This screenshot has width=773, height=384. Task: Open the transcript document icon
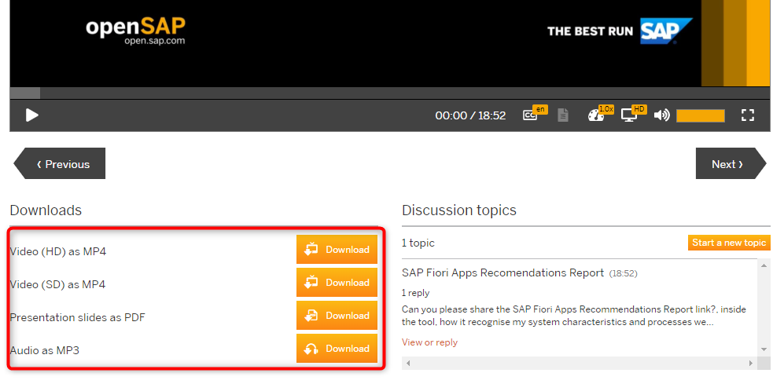point(562,115)
